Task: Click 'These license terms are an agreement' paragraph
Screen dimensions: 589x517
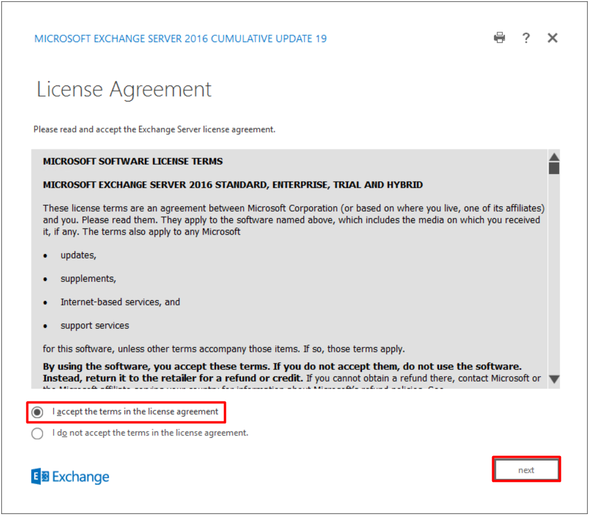Action: pos(294,220)
